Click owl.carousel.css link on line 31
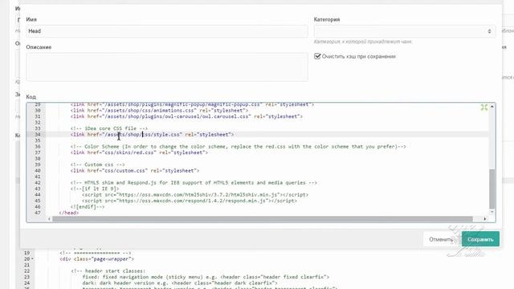This screenshot has width=514, height=289. [186, 116]
